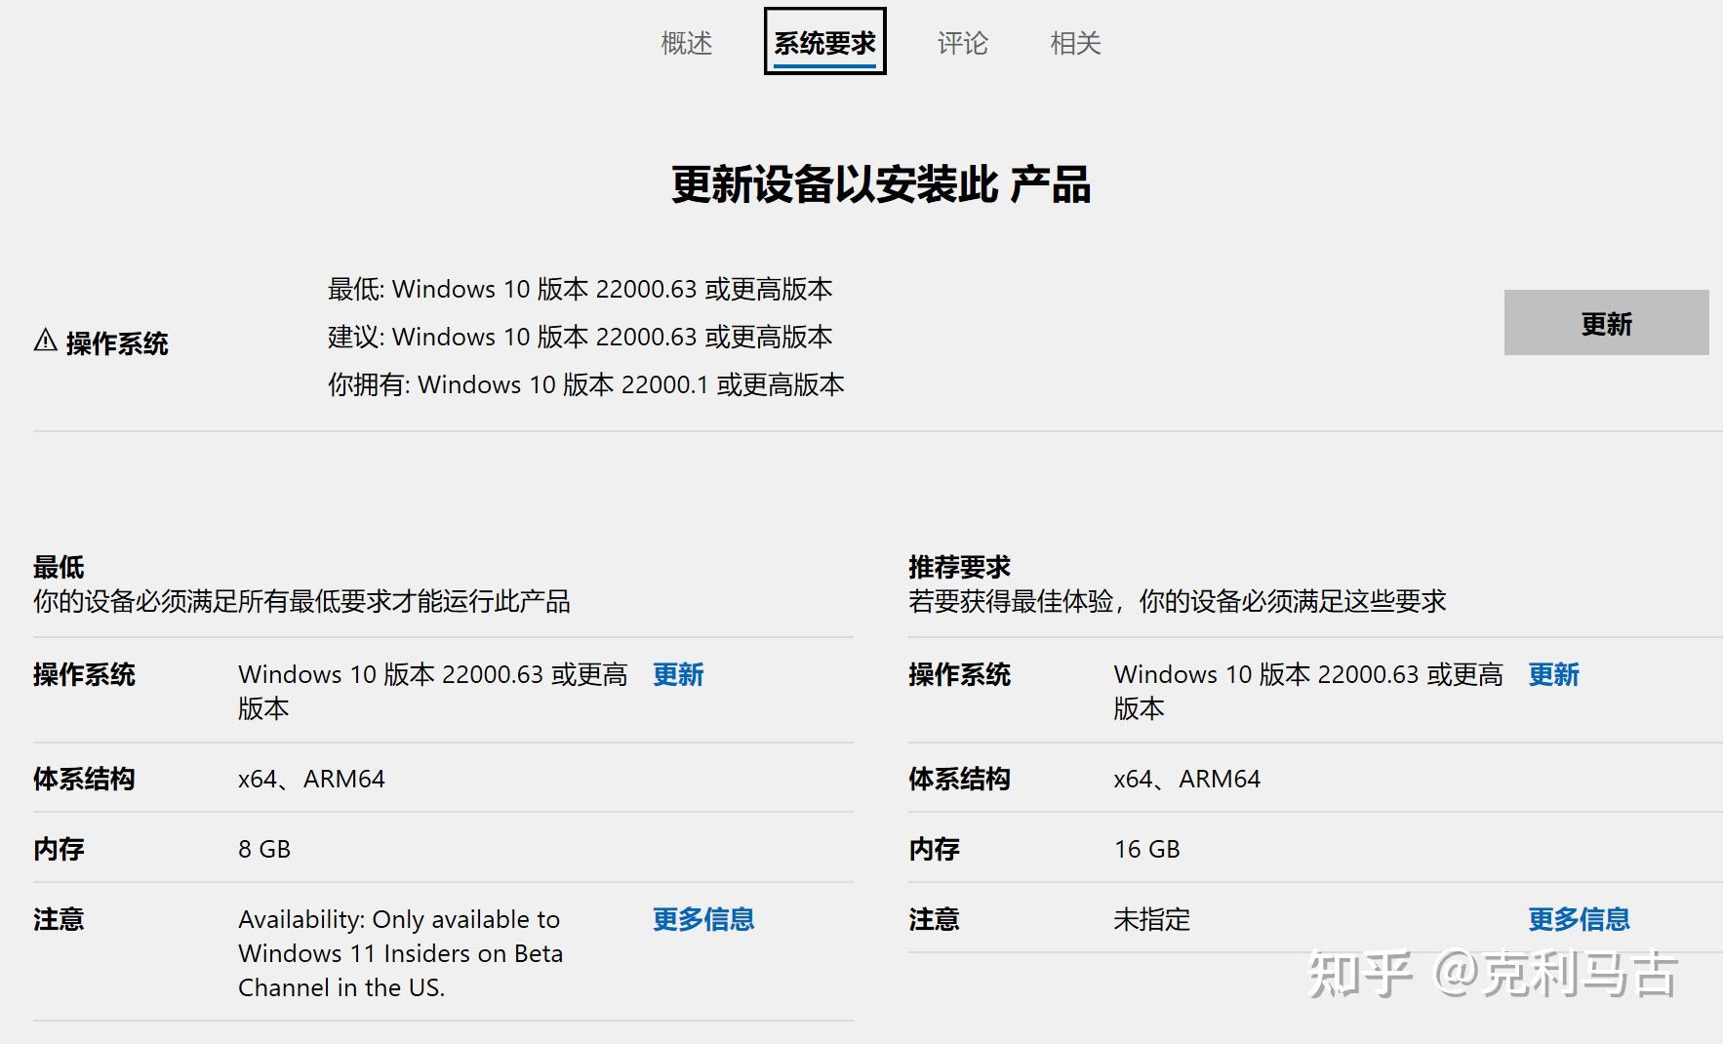
Task: Click the 未指定 note value
Action: click(x=1152, y=919)
